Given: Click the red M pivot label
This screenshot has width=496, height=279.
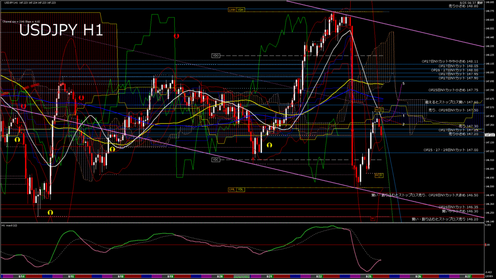Looking at the screenshot, I should (372, 219).
